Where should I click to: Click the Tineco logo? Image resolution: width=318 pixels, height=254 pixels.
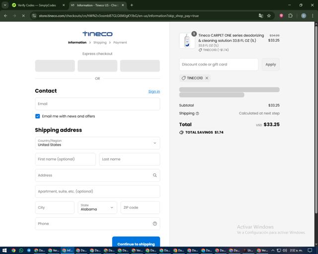point(97,33)
